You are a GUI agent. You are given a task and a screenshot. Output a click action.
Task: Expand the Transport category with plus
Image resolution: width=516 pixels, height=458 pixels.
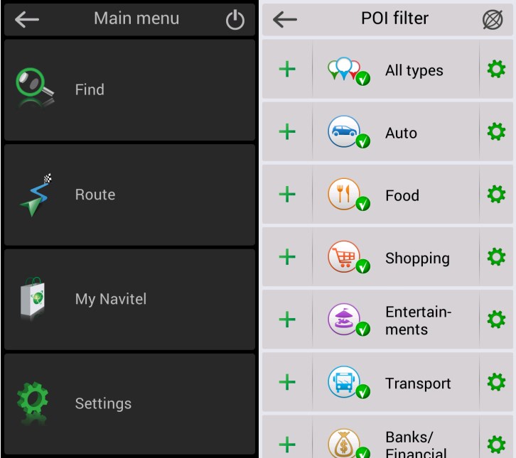[x=287, y=382]
